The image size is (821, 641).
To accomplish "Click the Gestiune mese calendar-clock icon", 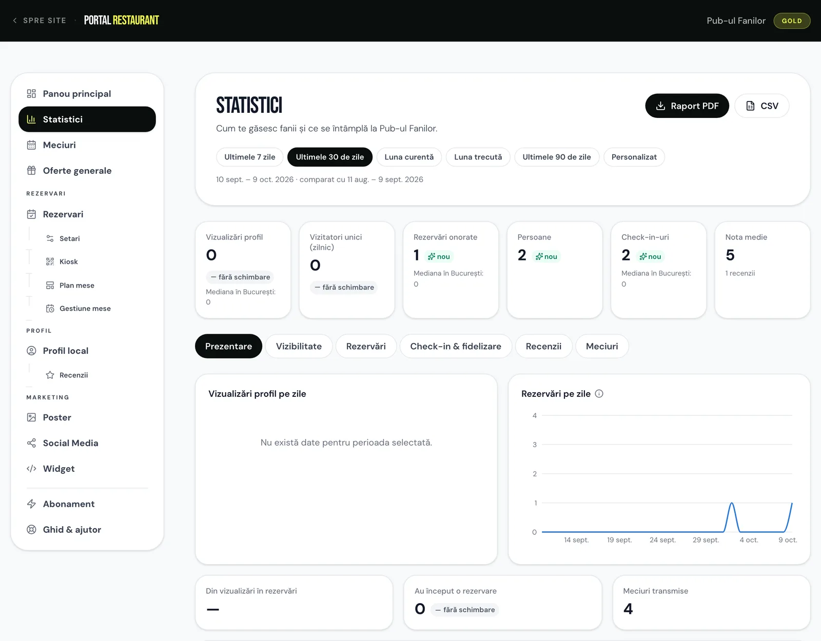I will 50,308.
